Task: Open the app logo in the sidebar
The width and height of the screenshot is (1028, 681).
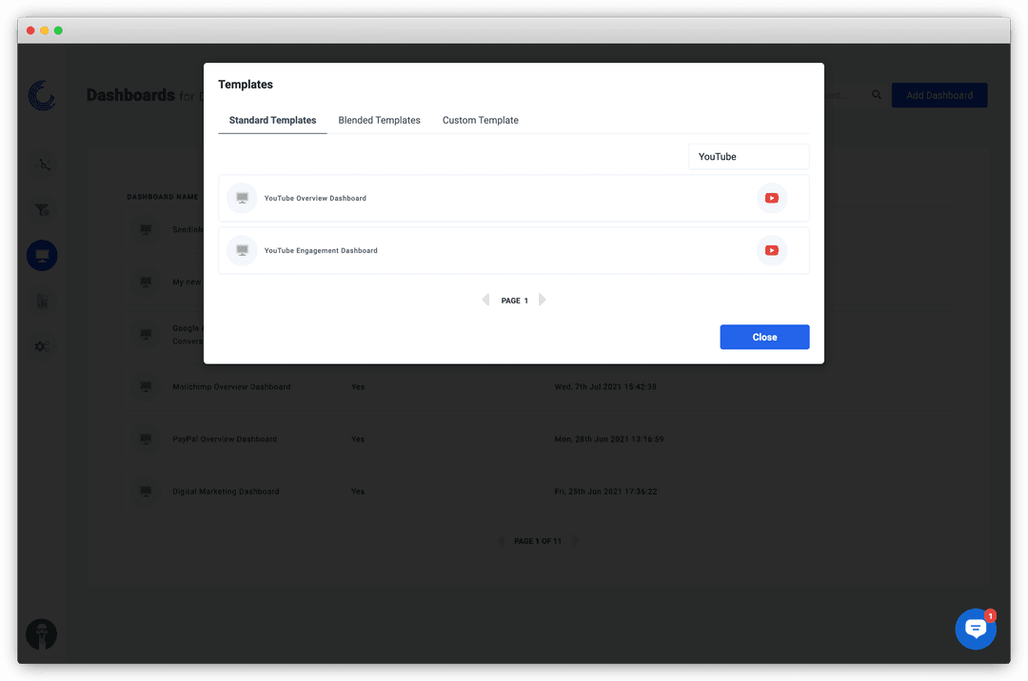Action: 42,96
